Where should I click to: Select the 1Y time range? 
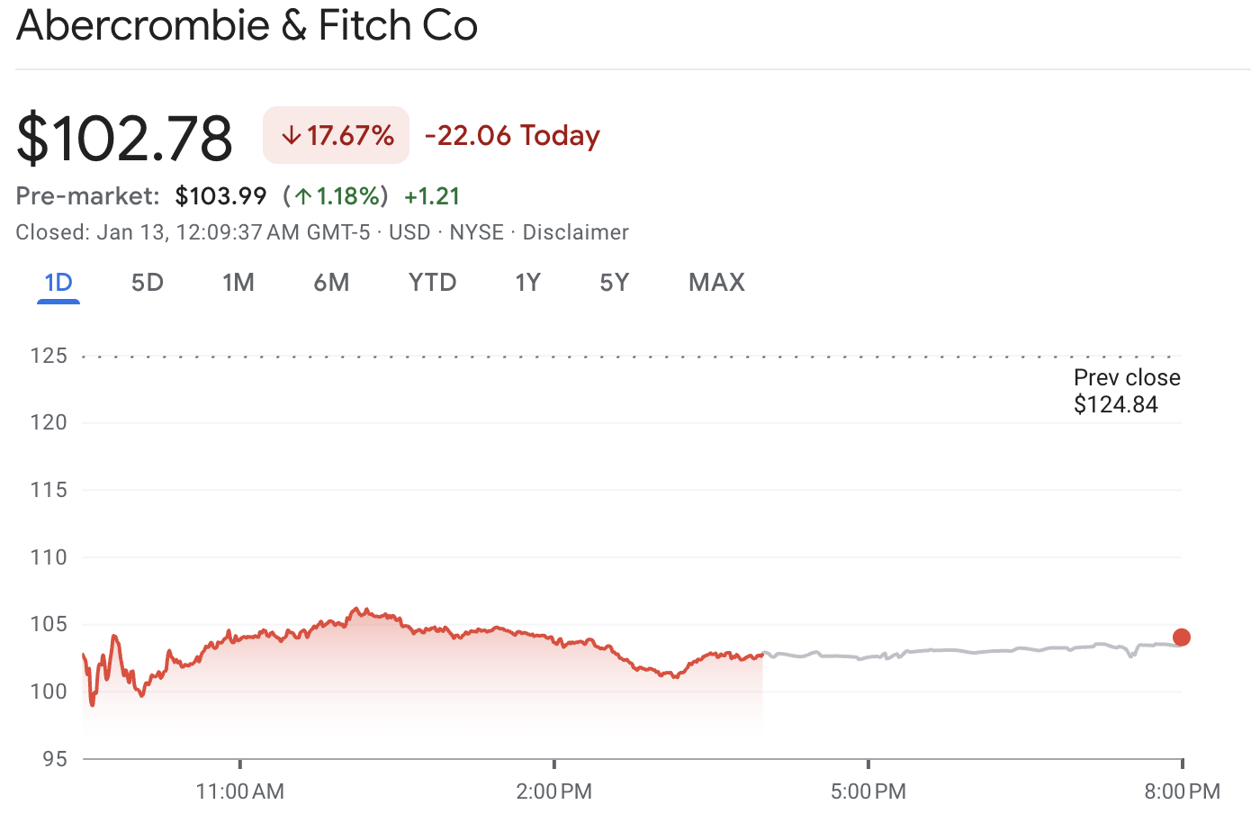point(527,282)
